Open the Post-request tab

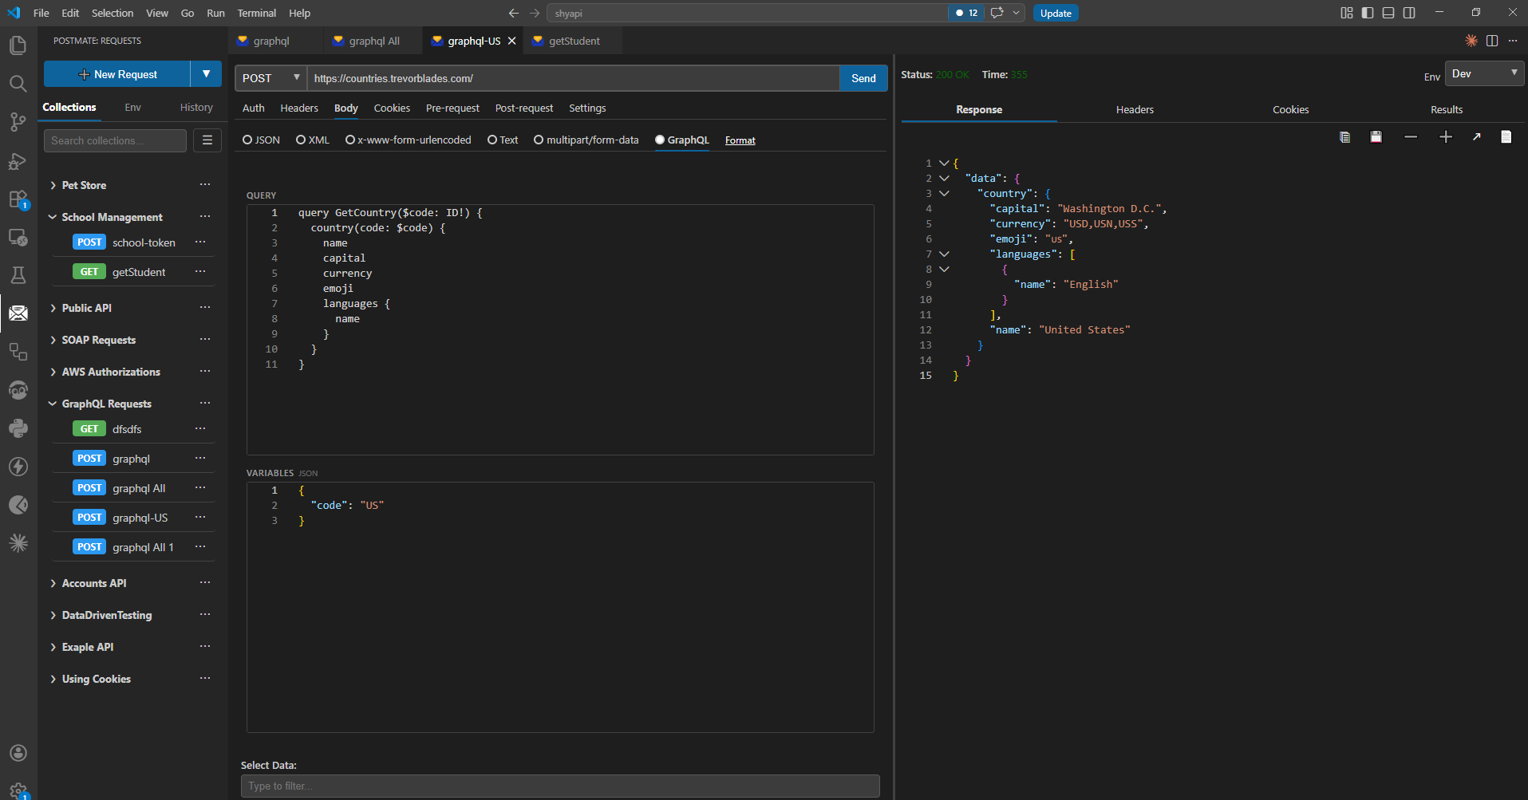tap(523, 108)
